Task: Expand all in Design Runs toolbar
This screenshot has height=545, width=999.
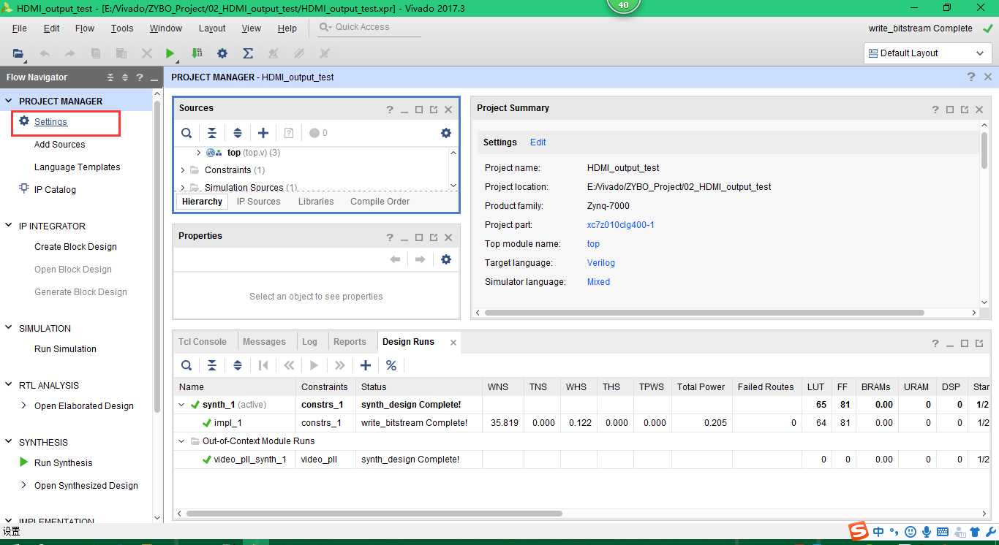Action: coord(238,365)
